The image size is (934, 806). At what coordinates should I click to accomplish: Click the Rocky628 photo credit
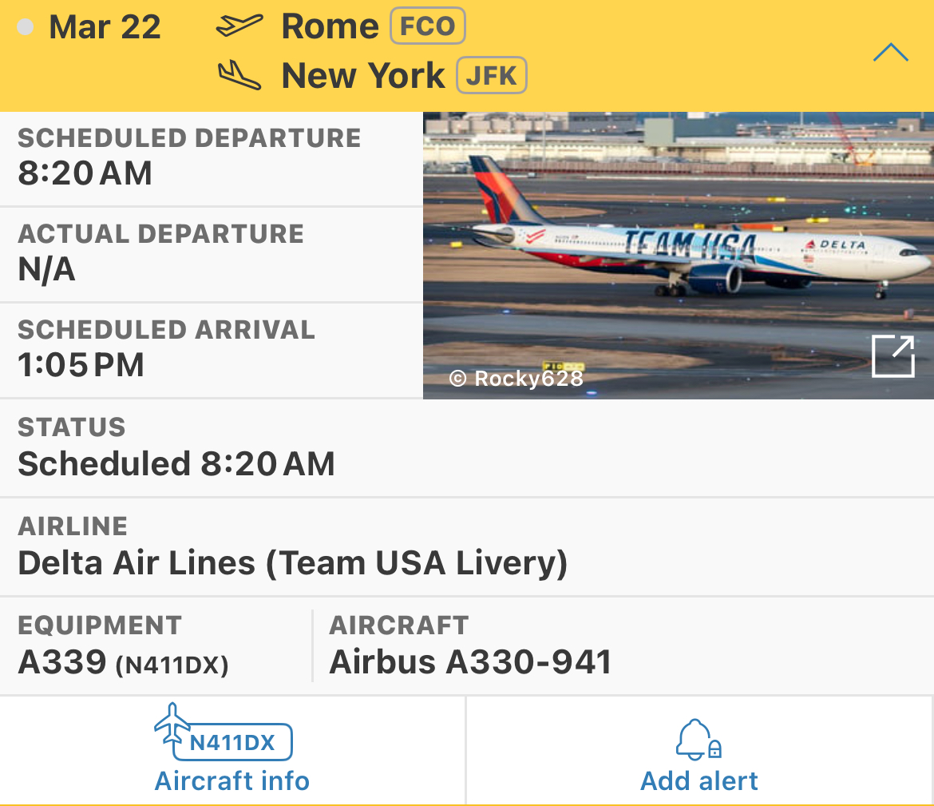point(516,378)
